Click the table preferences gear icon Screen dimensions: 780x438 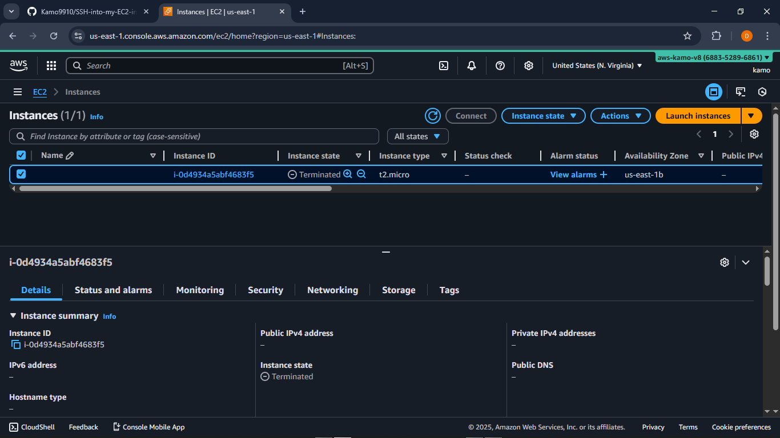[754, 134]
